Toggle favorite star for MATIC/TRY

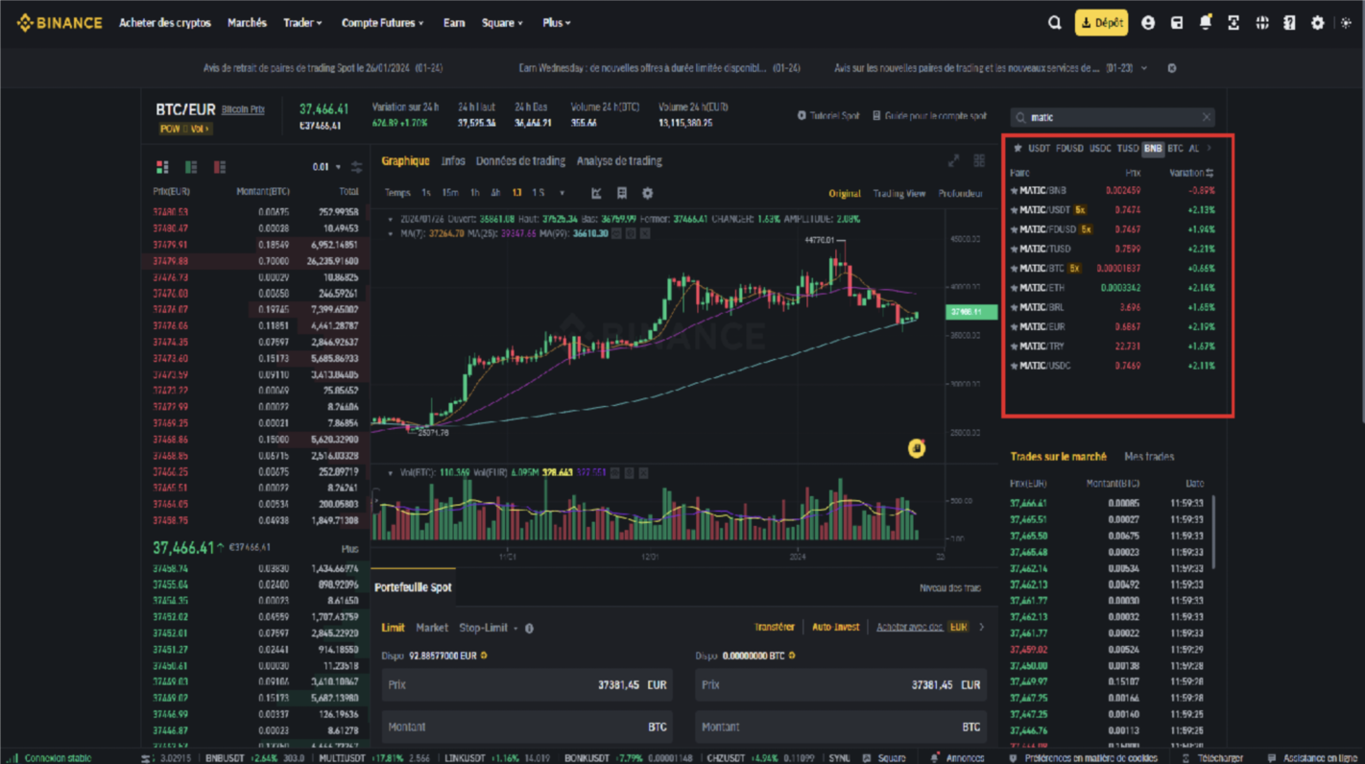1014,346
